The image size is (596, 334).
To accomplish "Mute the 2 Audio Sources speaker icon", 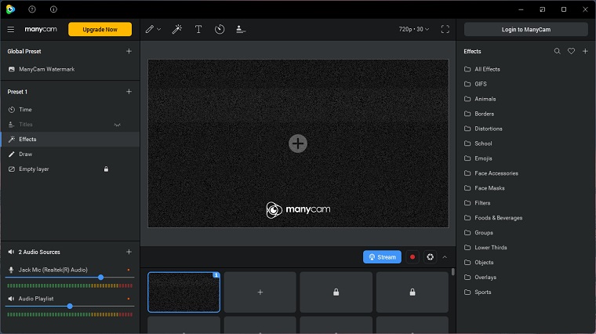I will (11, 252).
